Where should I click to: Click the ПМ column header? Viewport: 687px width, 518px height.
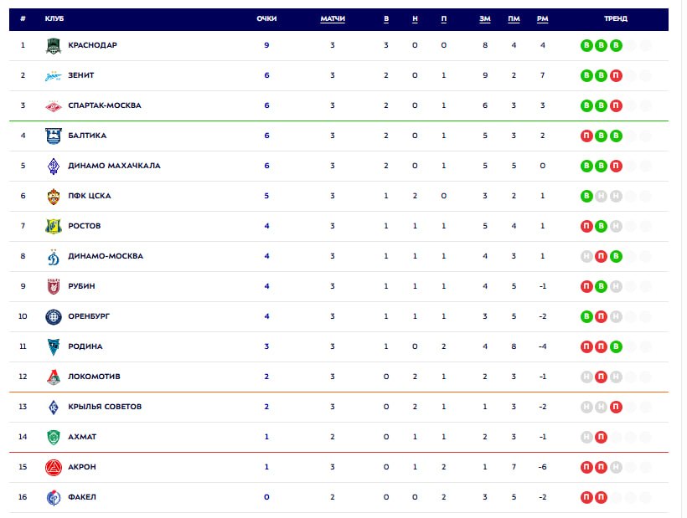click(x=514, y=18)
